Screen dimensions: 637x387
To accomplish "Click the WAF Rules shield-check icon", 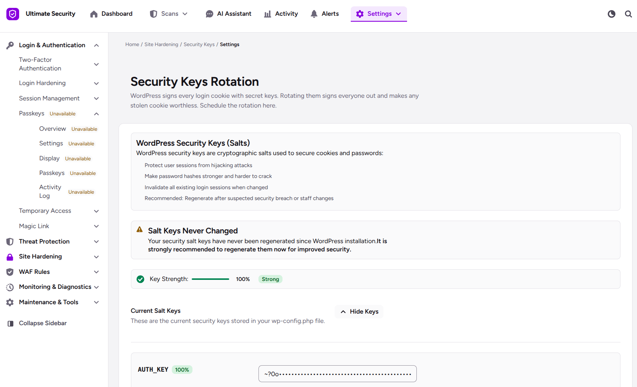I will pos(10,272).
